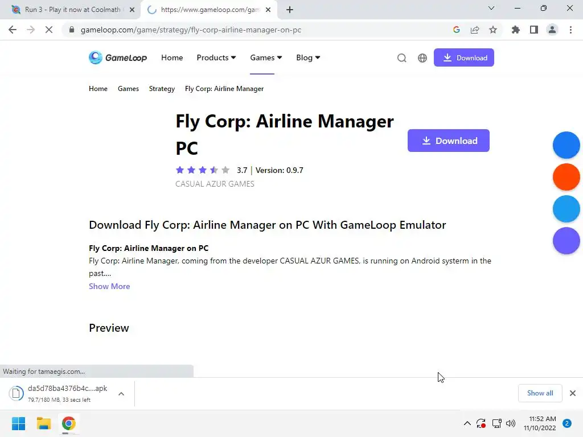Switch to the Run 3 Coolmath tab

pyautogui.click(x=69, y=10)
